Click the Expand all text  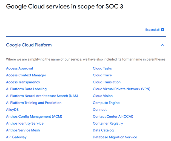pos(152,30)
